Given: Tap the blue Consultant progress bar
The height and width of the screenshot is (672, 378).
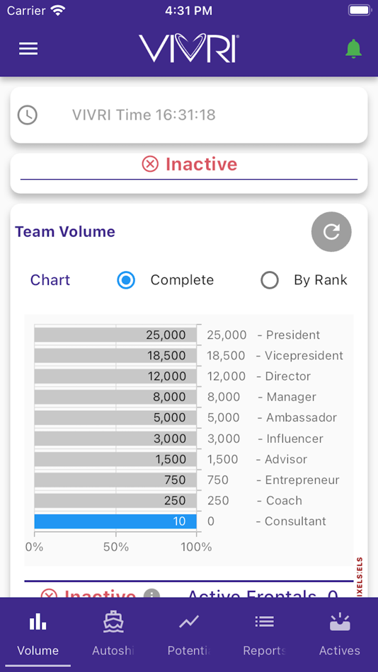Looking at the screenshot, I should [115, 521].
